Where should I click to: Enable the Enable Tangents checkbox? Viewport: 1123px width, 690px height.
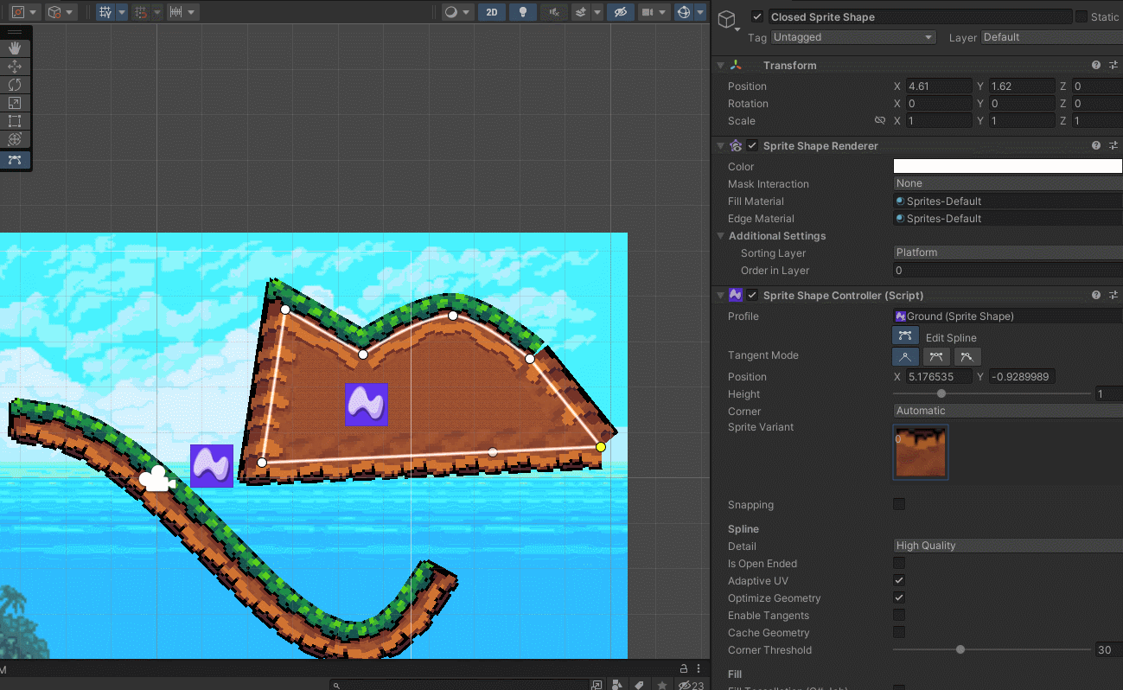click(899, 615)
